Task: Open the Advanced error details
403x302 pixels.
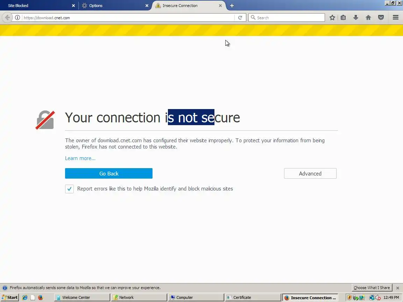Action: point(310,173)
